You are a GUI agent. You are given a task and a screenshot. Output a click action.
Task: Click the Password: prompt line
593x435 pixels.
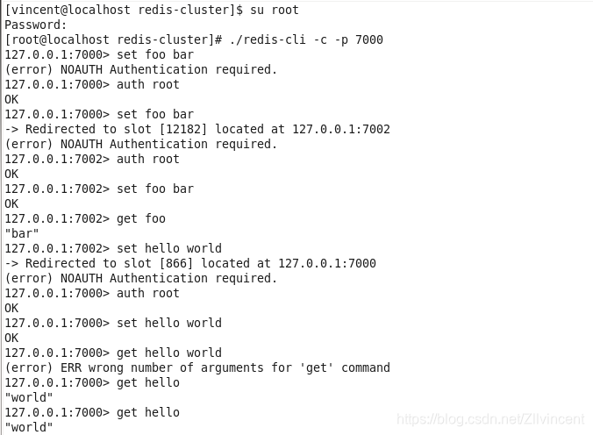pos(36,25)
